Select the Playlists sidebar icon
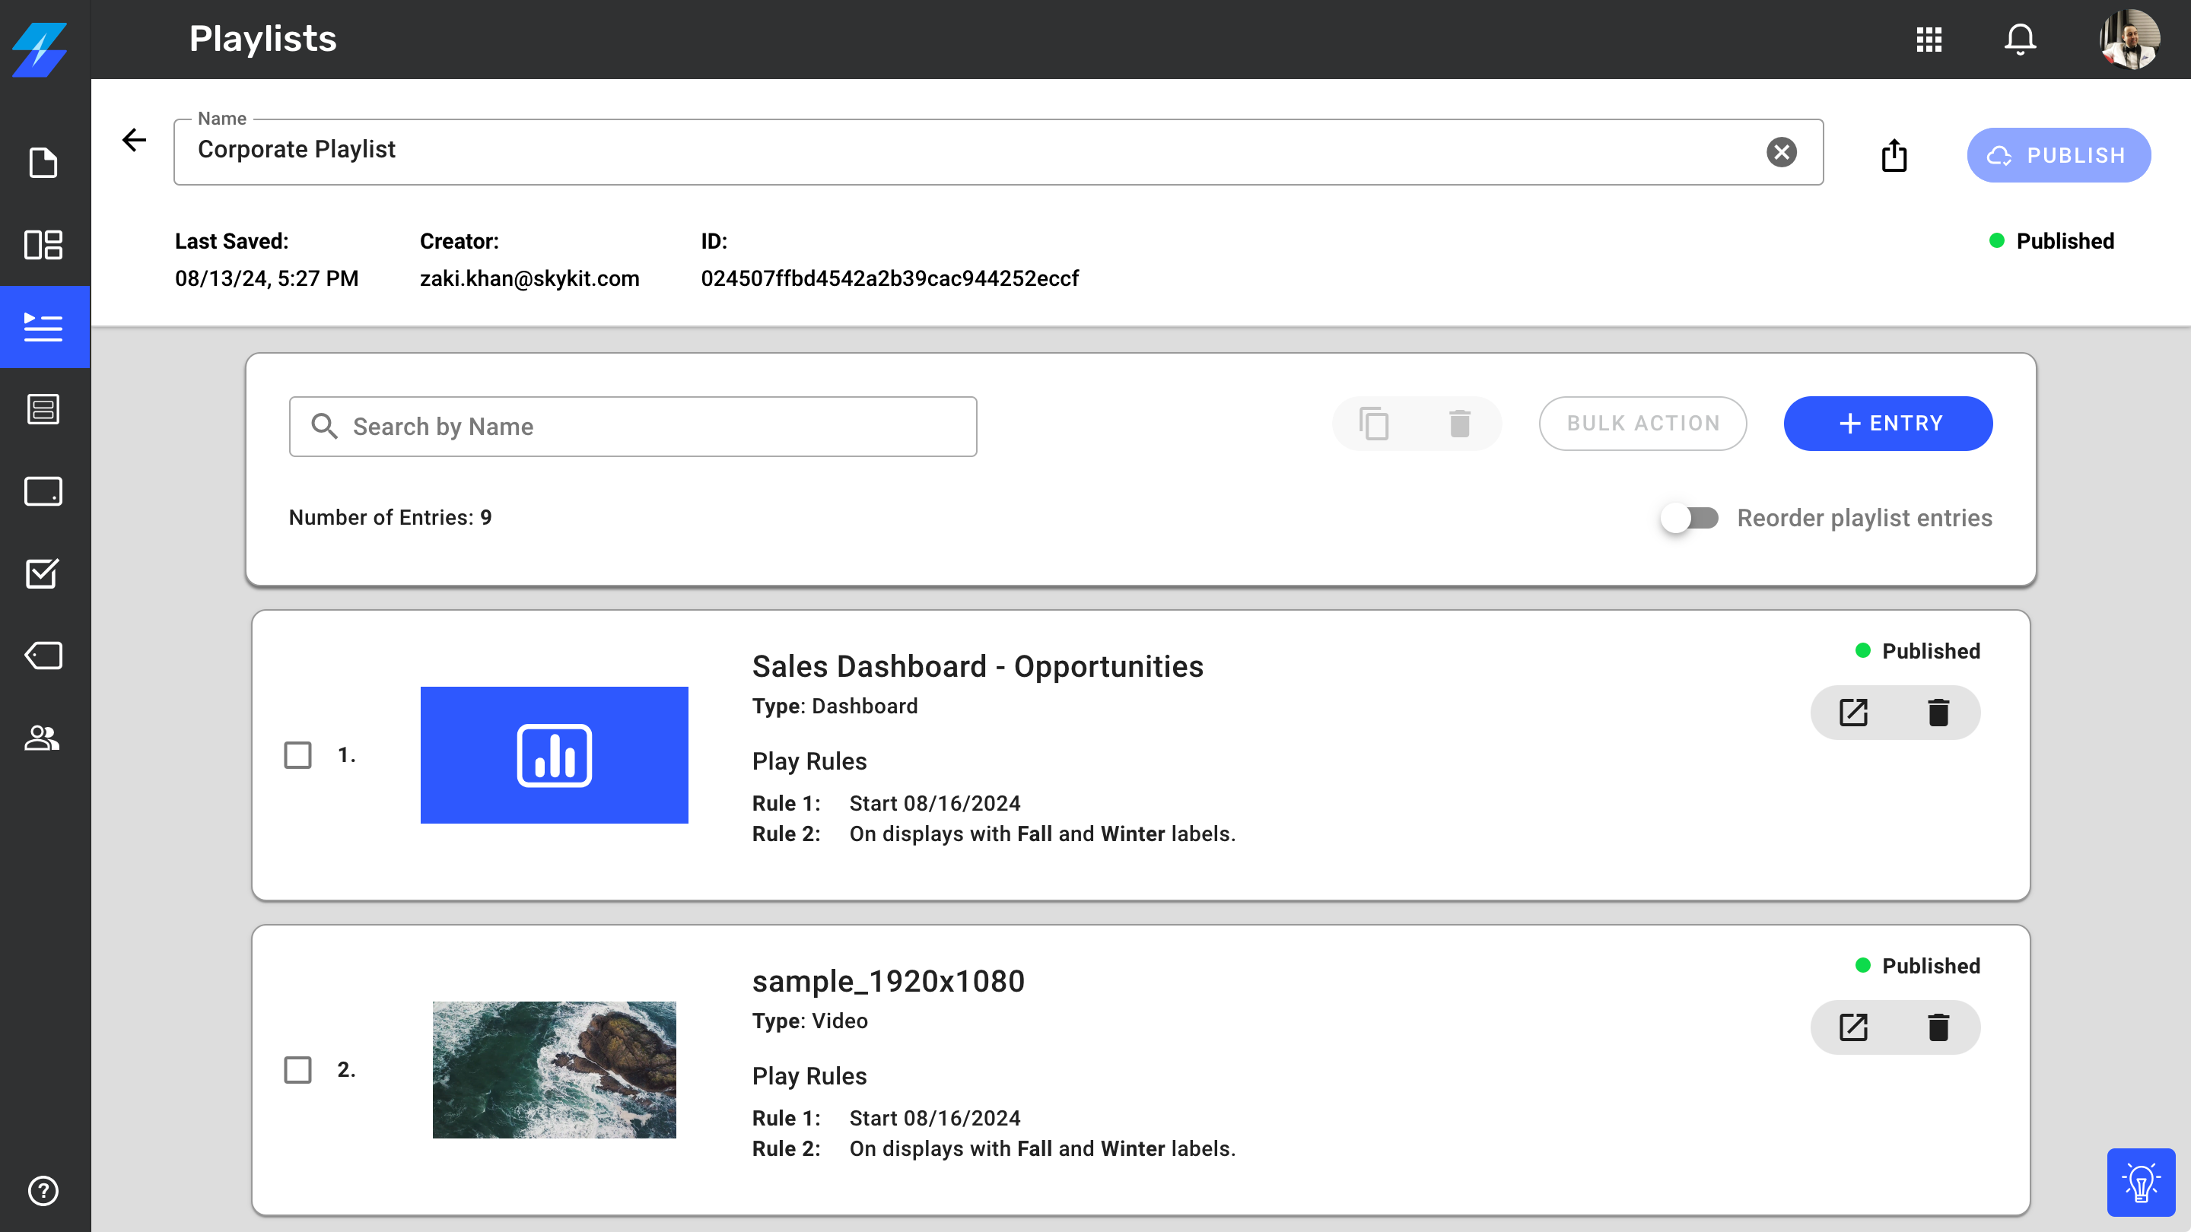The width and height of the screenshot is (2191, 1232). pos(43,327)
